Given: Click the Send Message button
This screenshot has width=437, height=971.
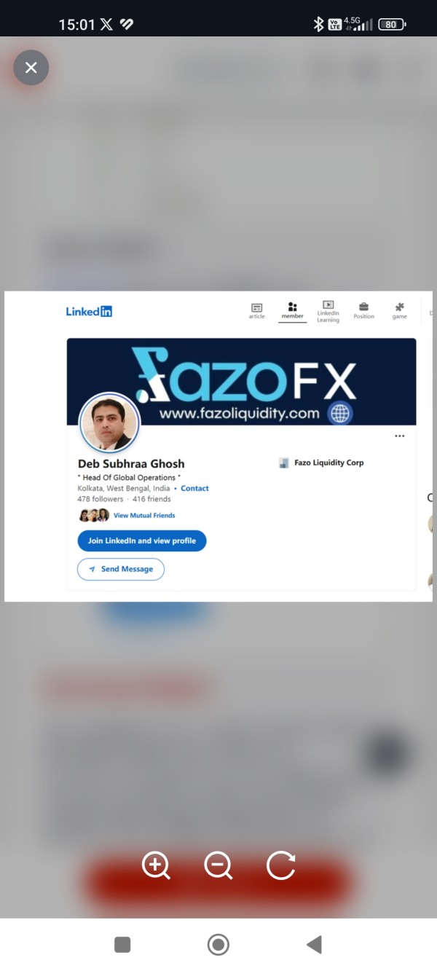Looking at the screenshot, I should 121,569.
